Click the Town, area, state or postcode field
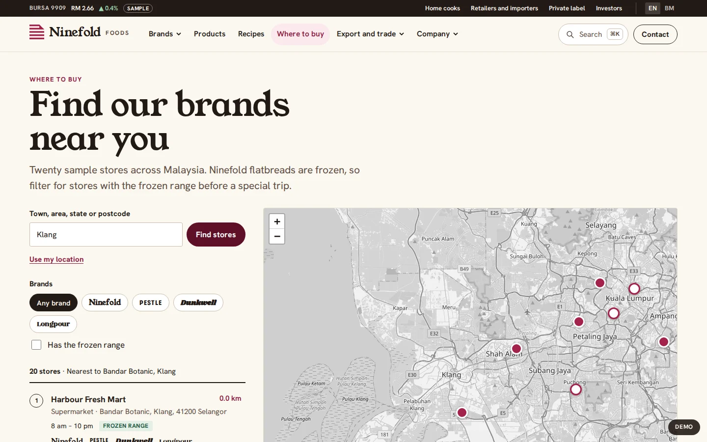 (106, 235)
